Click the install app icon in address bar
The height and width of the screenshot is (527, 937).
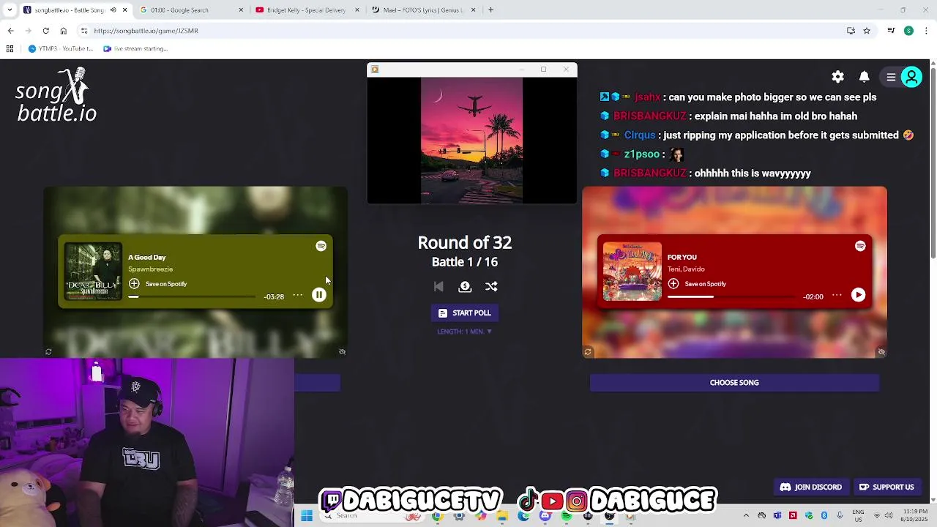pos(851,31)
